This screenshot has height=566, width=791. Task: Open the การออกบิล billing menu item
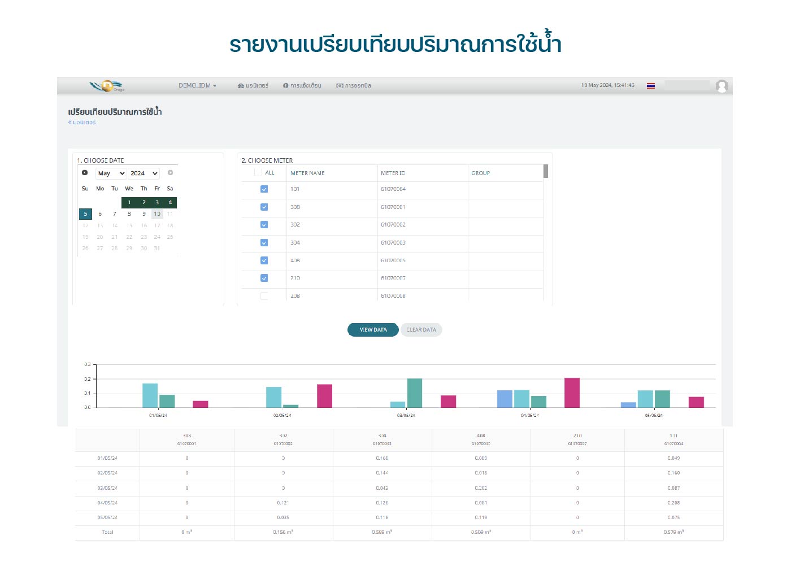354,86
